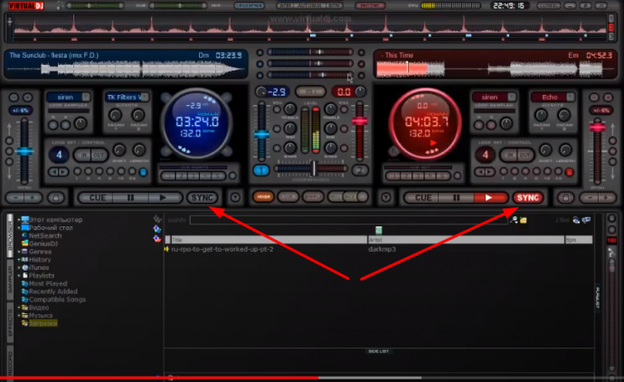Click the left deck loop move arrows
This screenshot has width=624, height=382.
59,172
